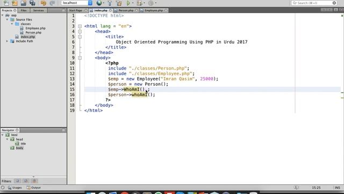
Task: Select the index.php editor tab
Action: 101,10
